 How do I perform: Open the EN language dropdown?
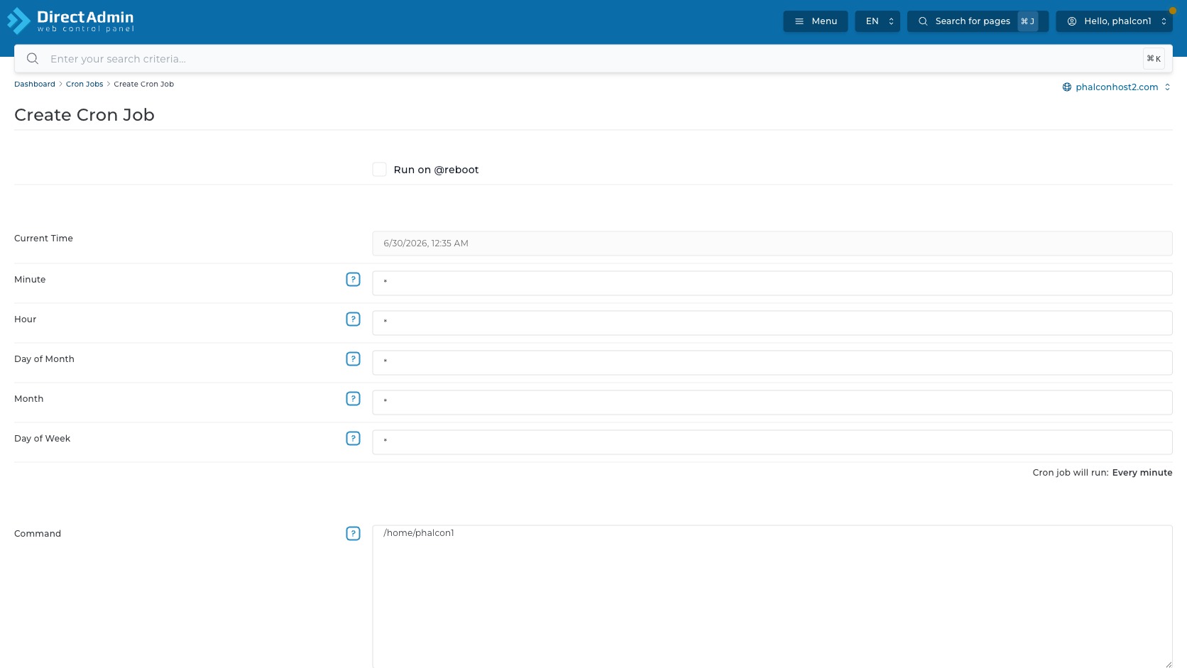coord(877,21)
